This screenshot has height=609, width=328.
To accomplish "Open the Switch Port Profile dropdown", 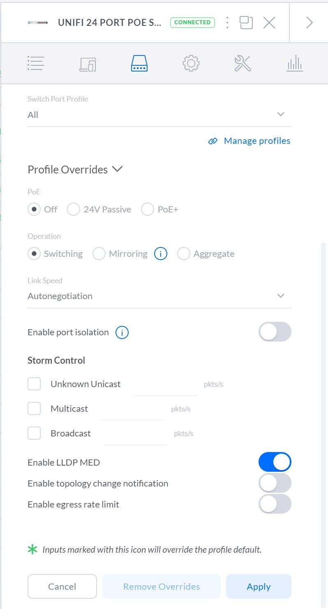I will pos(159,115).
